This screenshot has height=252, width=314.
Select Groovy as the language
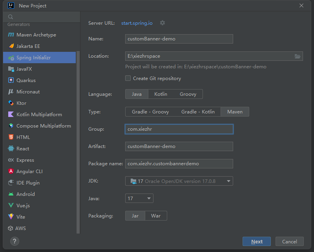[x=188, y=94]
